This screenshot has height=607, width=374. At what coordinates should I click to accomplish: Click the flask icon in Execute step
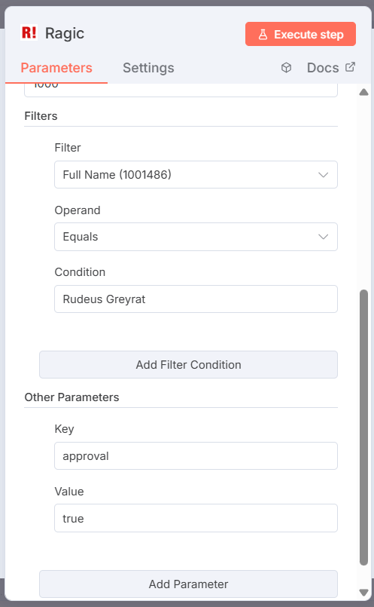point(263,35)
